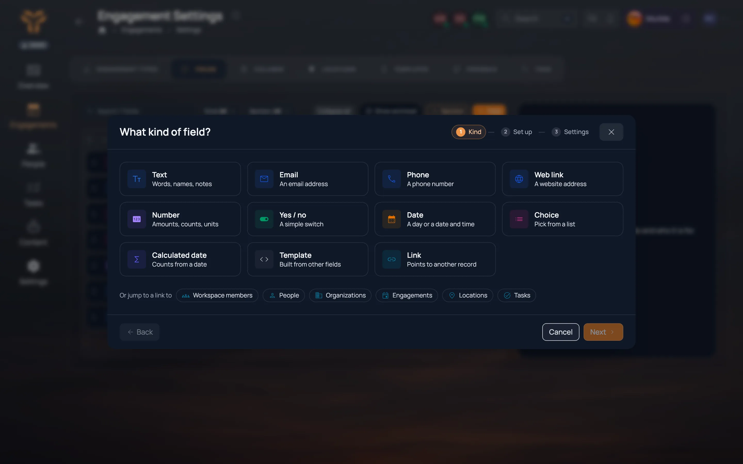Select the Web link globe icon
Viewport: 743px width, 464px height.
519,179
